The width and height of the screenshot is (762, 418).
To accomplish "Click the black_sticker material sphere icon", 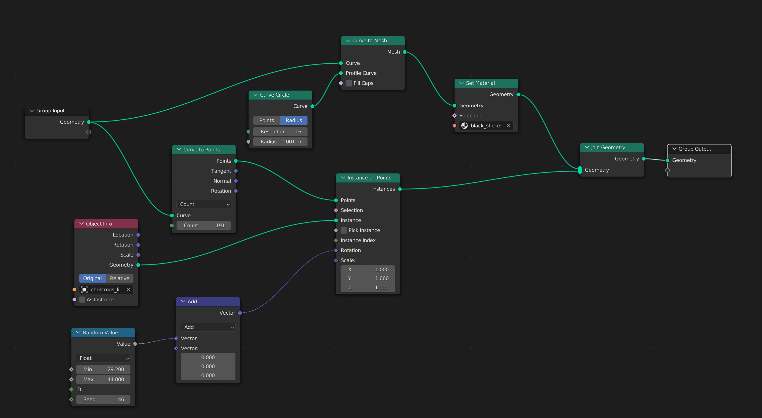I will (x=464, y=126).
